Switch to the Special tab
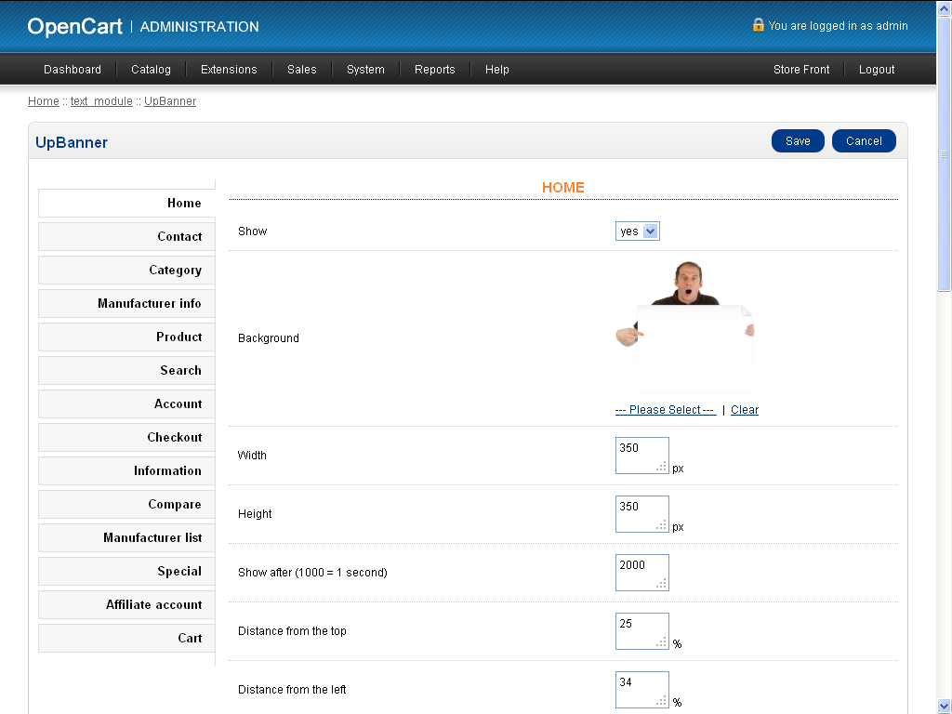 pyautogui.click(x=126, y=571)
